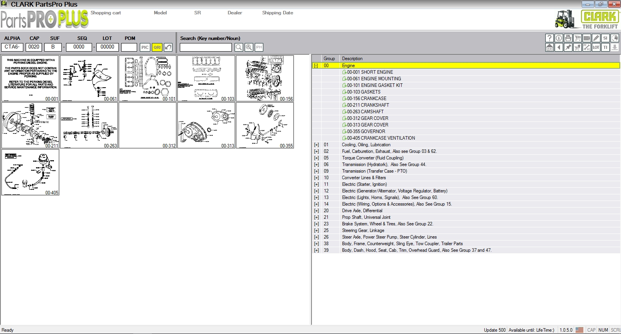Open the help question mark icon
The height and width of the screenshot is (334, 621).
tap(549, 38)
